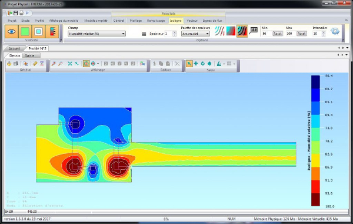Click the zoom extents icon
This screenshot has height=224, width=353.
pyautogui.click(x=70, y=64)
